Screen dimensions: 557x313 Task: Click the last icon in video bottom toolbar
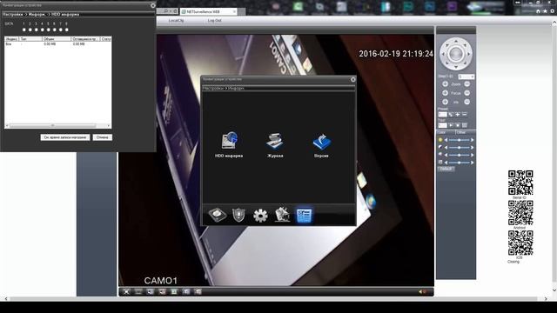[x=198, y=292]
